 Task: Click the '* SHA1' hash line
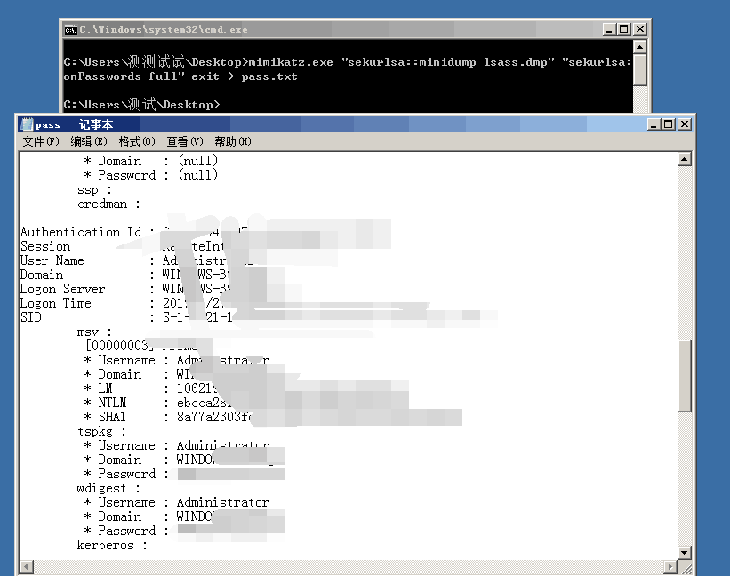[167, 417]
